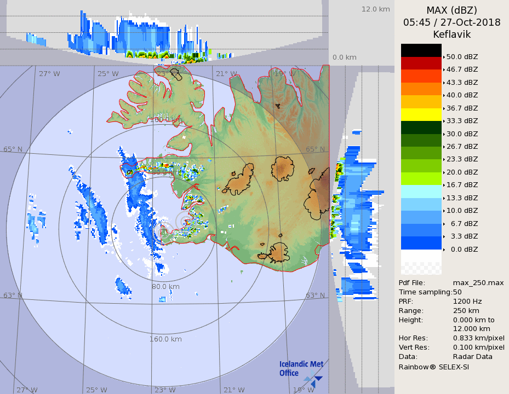Click the 05:45 / 27-Oct-2018 timestamp
Viewport: 509px width, 394px height.
point(451,22)
